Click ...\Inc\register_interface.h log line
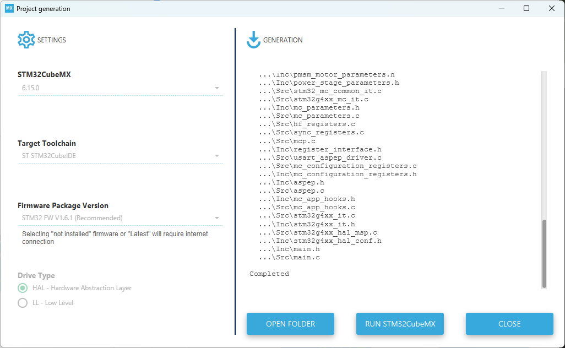Screen dimensions: 565x348 click(320, 149)
